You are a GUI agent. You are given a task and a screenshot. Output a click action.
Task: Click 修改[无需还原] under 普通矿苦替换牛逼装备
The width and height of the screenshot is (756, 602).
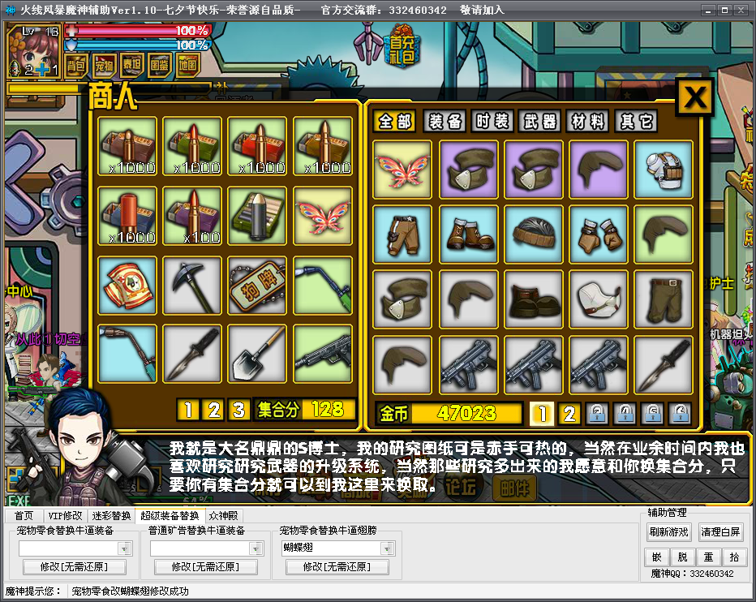[206, 567]
